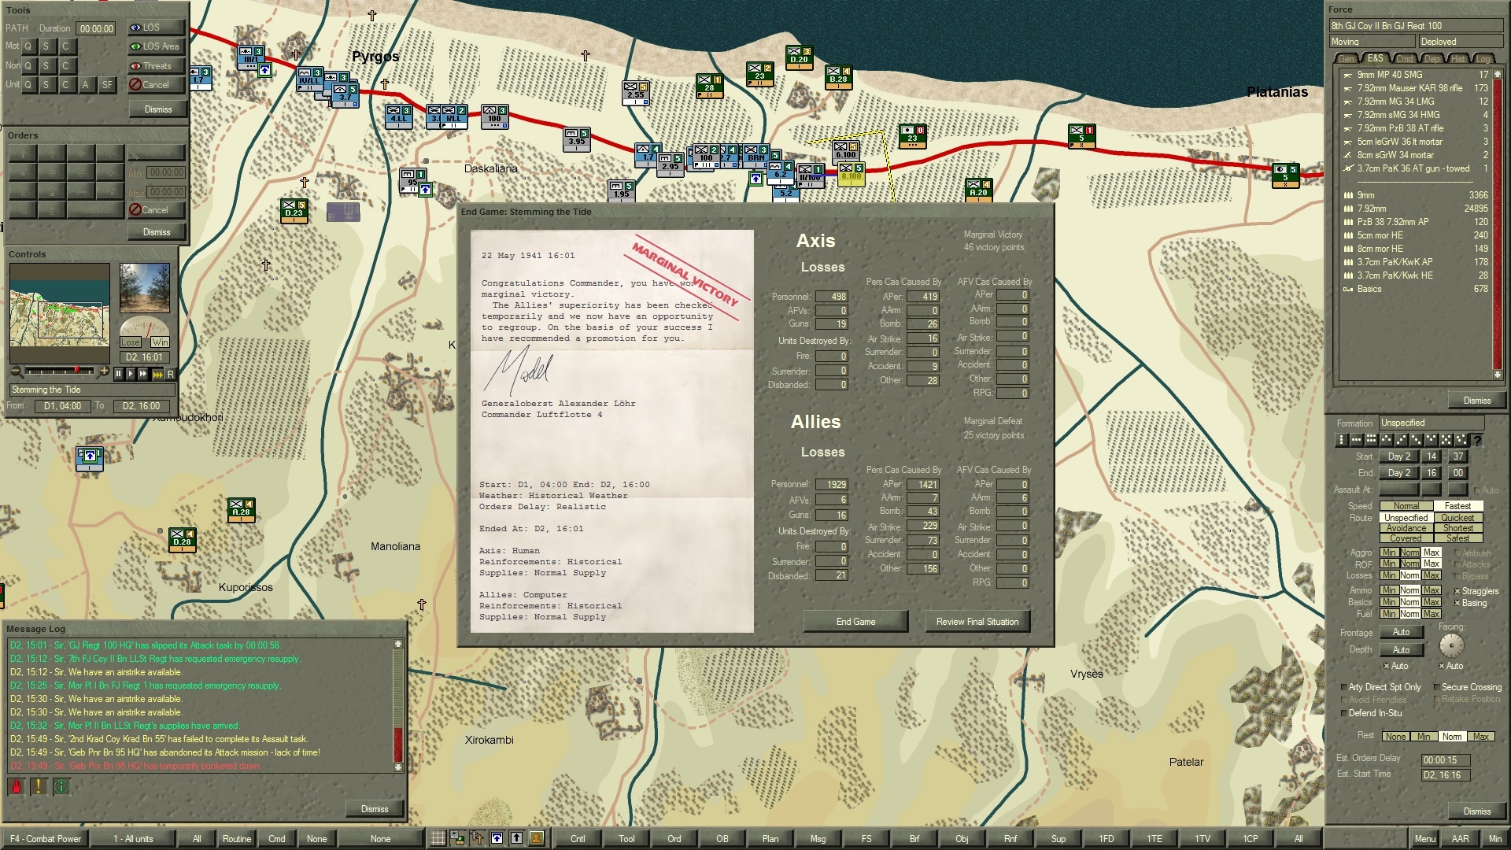The image size is (1511, 850).
Task: Enable the Defend In-Situ checkbox
Action: pyautogui.click(x=1344, y=713)
